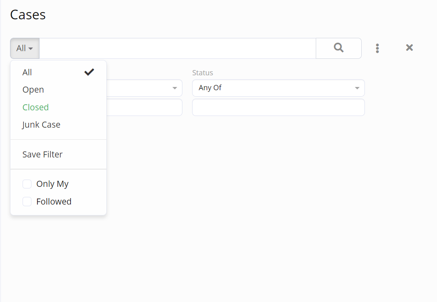Enable the Followed checkbox
This screenshot has width=437, height=302.
(27, 201)
